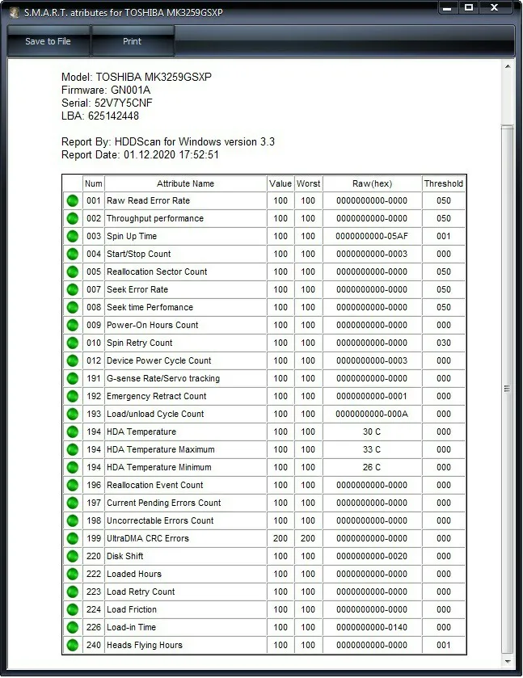Click green status icon for HDA Temperature Maximum
523x678 pixels.
[73, 449]
